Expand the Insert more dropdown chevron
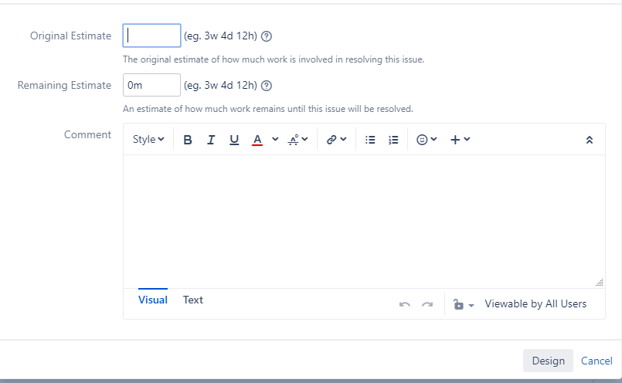622x383 pixels. click(467, 139)
